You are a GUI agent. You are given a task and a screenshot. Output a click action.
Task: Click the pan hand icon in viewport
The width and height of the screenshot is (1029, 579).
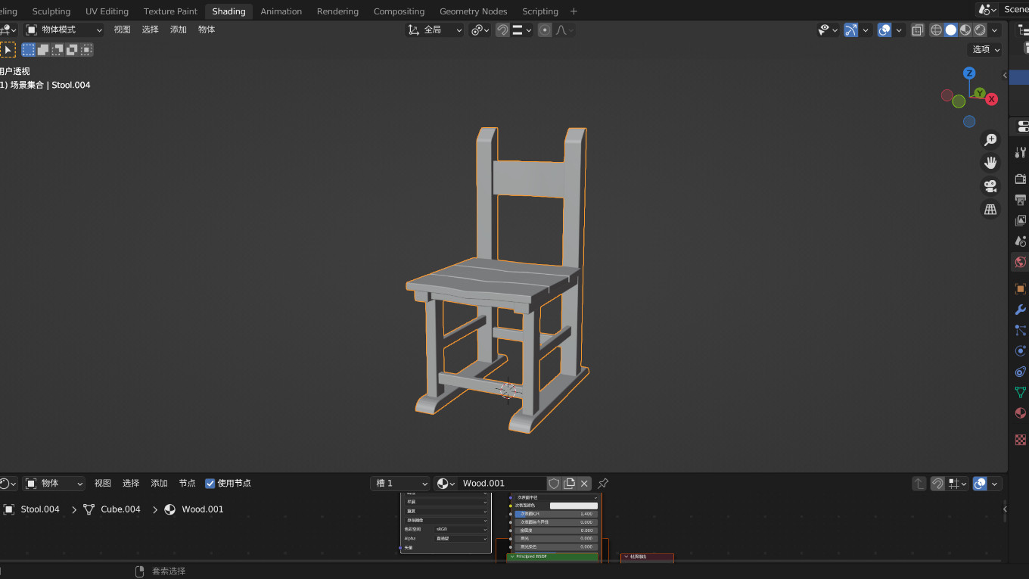(990, 163)
